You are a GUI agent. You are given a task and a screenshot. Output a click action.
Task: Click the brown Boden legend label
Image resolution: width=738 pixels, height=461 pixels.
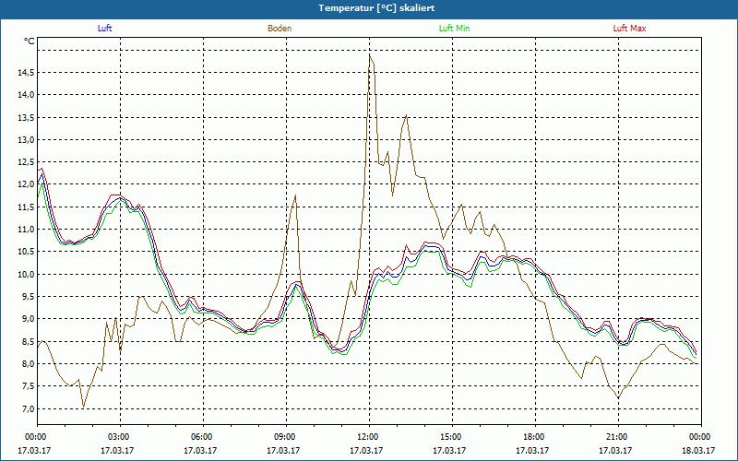[280, 29]
